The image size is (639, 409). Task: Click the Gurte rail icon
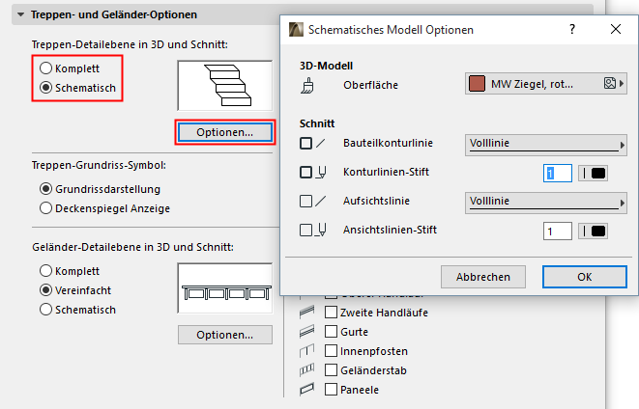(x=308, y=332)
